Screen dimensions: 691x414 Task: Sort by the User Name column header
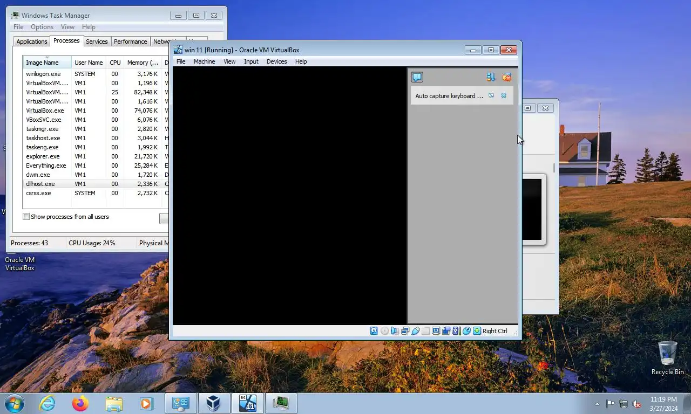click(x=89, y=62)
